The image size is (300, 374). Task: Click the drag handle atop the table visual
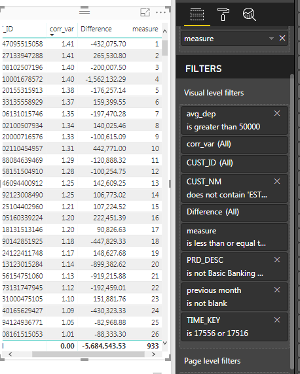click(84, 12)
